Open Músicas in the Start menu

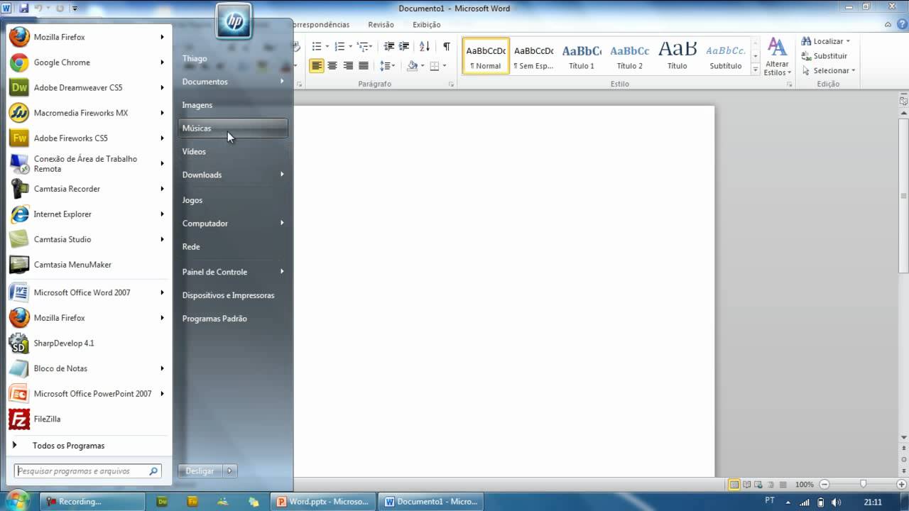pyautogui.click(x=233, y=128)
